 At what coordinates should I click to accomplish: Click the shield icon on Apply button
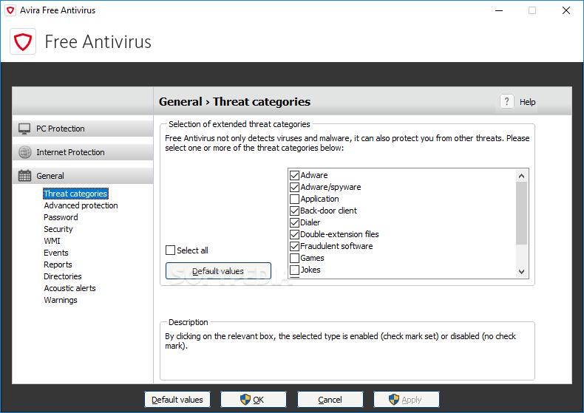[394, 400]
